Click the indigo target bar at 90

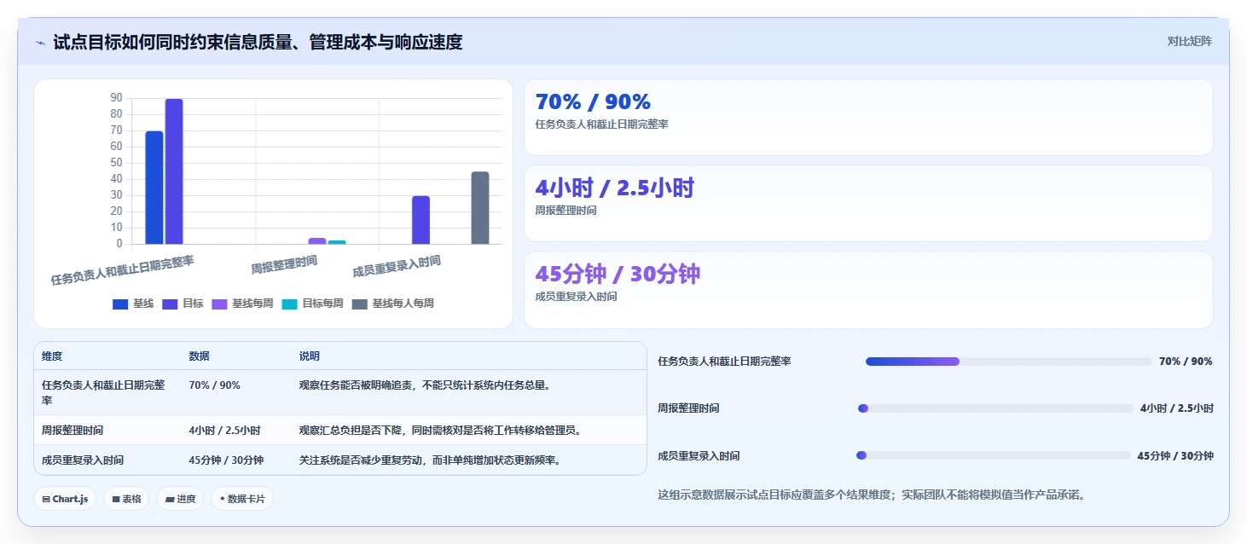click(174, 171)
